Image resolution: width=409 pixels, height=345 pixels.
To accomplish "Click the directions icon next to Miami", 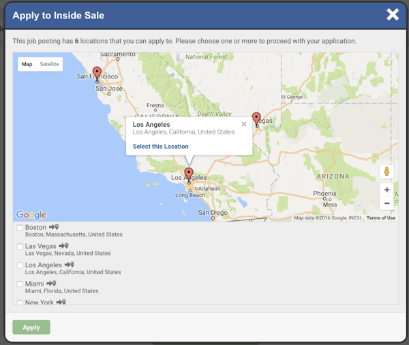I will click(52, 284).
